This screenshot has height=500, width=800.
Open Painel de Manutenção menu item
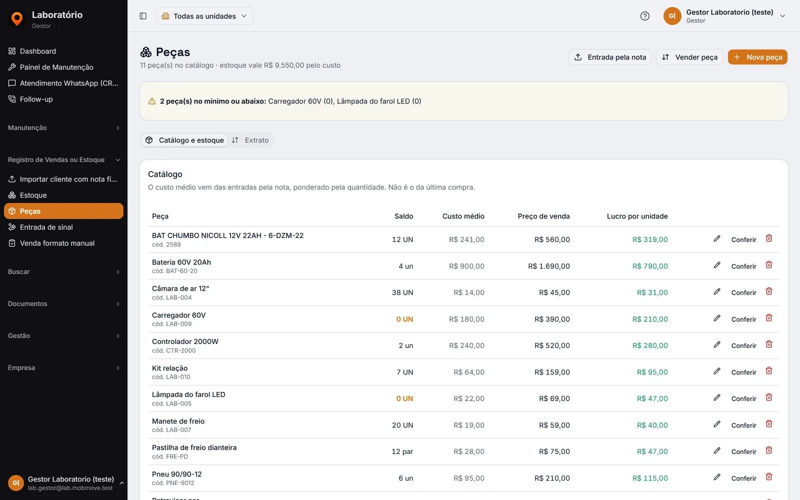click(x=63, y=67)
